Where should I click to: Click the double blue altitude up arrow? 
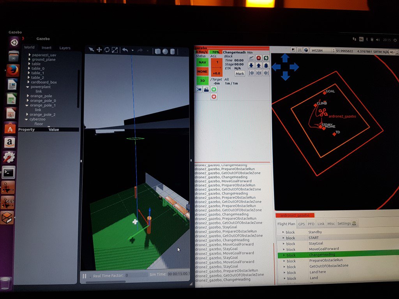(x=266, y=65)
